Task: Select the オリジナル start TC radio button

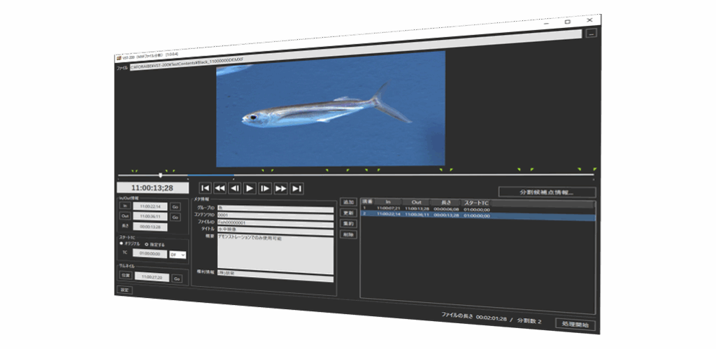Action: (121, 243)
